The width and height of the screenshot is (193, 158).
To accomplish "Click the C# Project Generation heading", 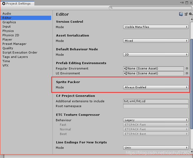I will pos(76,96).
